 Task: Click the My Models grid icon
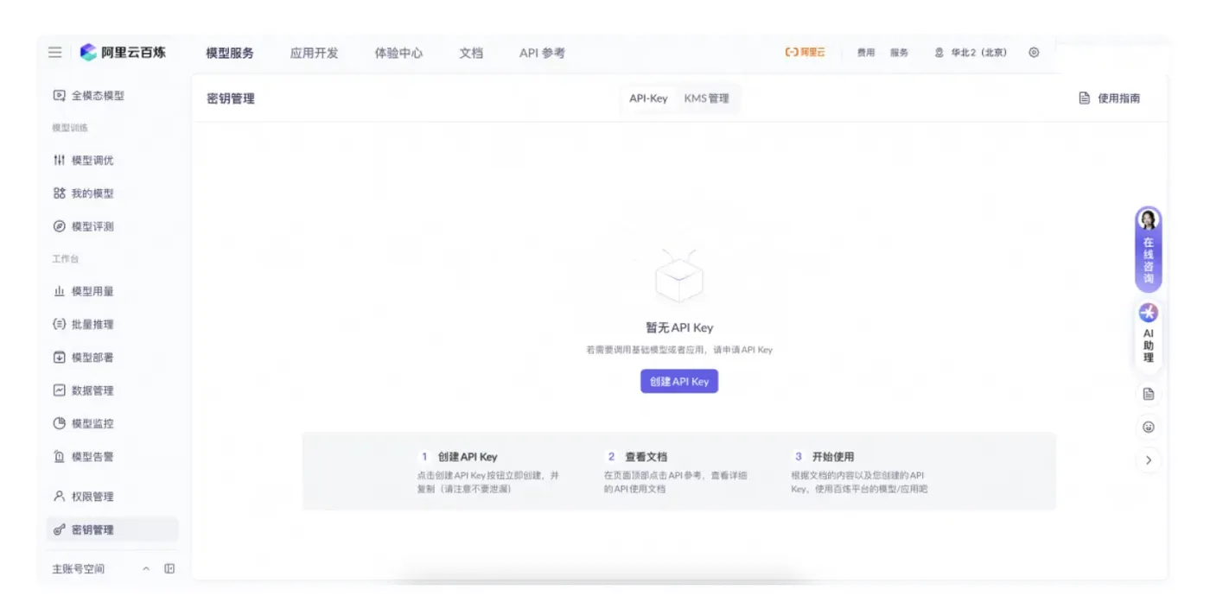tap(59, 193)
